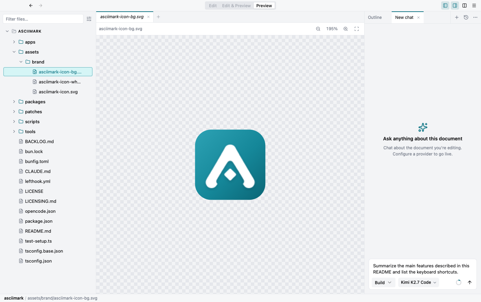This screenshot has width=481, height=302.
Task: Click the sparkle AI icon in chat
Action: click(x=423, y=127)
